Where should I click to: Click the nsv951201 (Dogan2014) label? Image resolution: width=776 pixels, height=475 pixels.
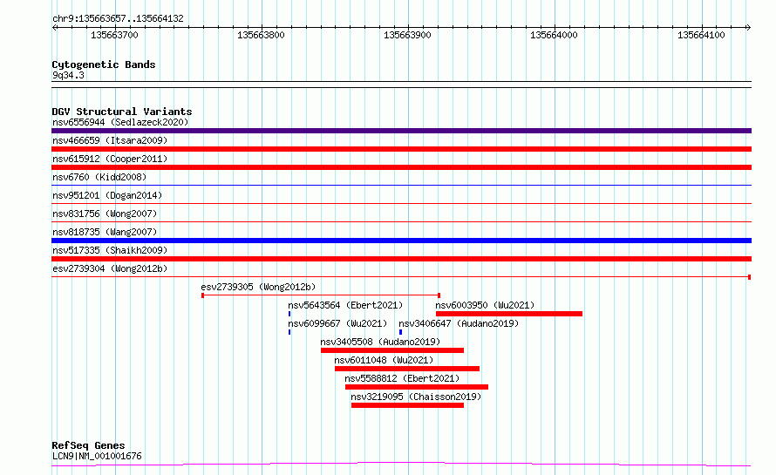tap(107, 195)
